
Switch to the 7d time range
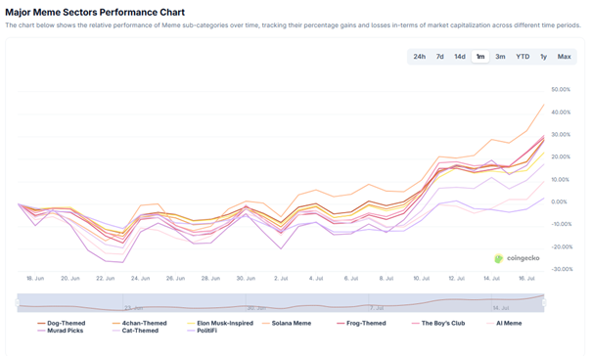(x=440, y=57)
